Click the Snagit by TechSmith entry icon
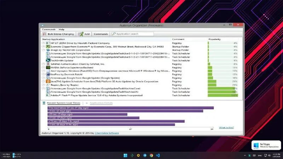This screenshot has width=283, height=159. coord(48,50)
